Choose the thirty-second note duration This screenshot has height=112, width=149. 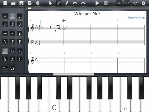click(x=20, y=24)
